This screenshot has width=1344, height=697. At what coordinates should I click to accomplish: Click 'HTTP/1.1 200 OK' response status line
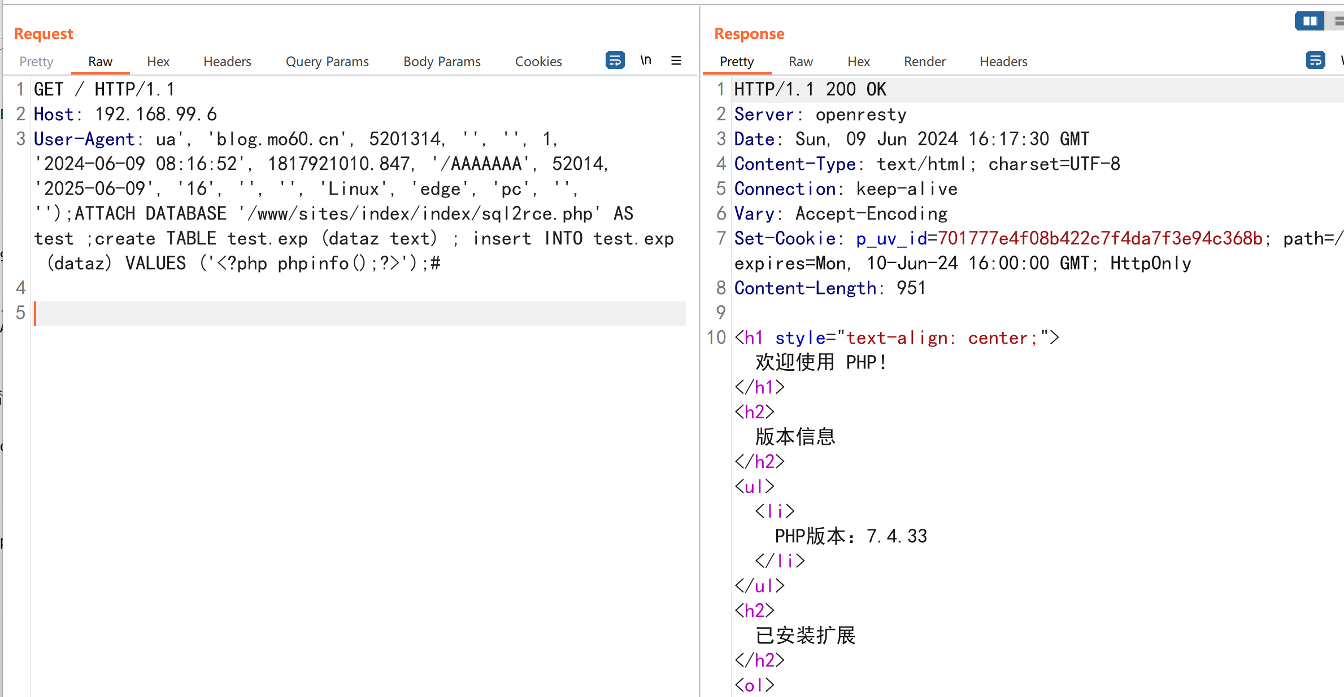click(810, 89)
